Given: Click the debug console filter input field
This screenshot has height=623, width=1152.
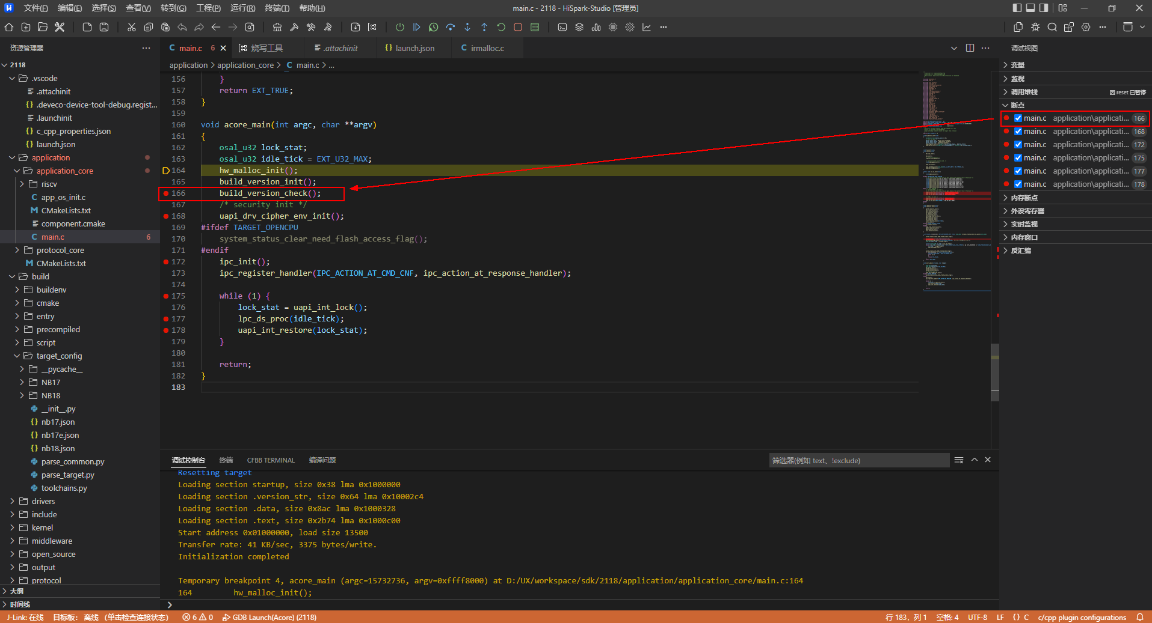Looking at the screenshot, I should point(858,461).
